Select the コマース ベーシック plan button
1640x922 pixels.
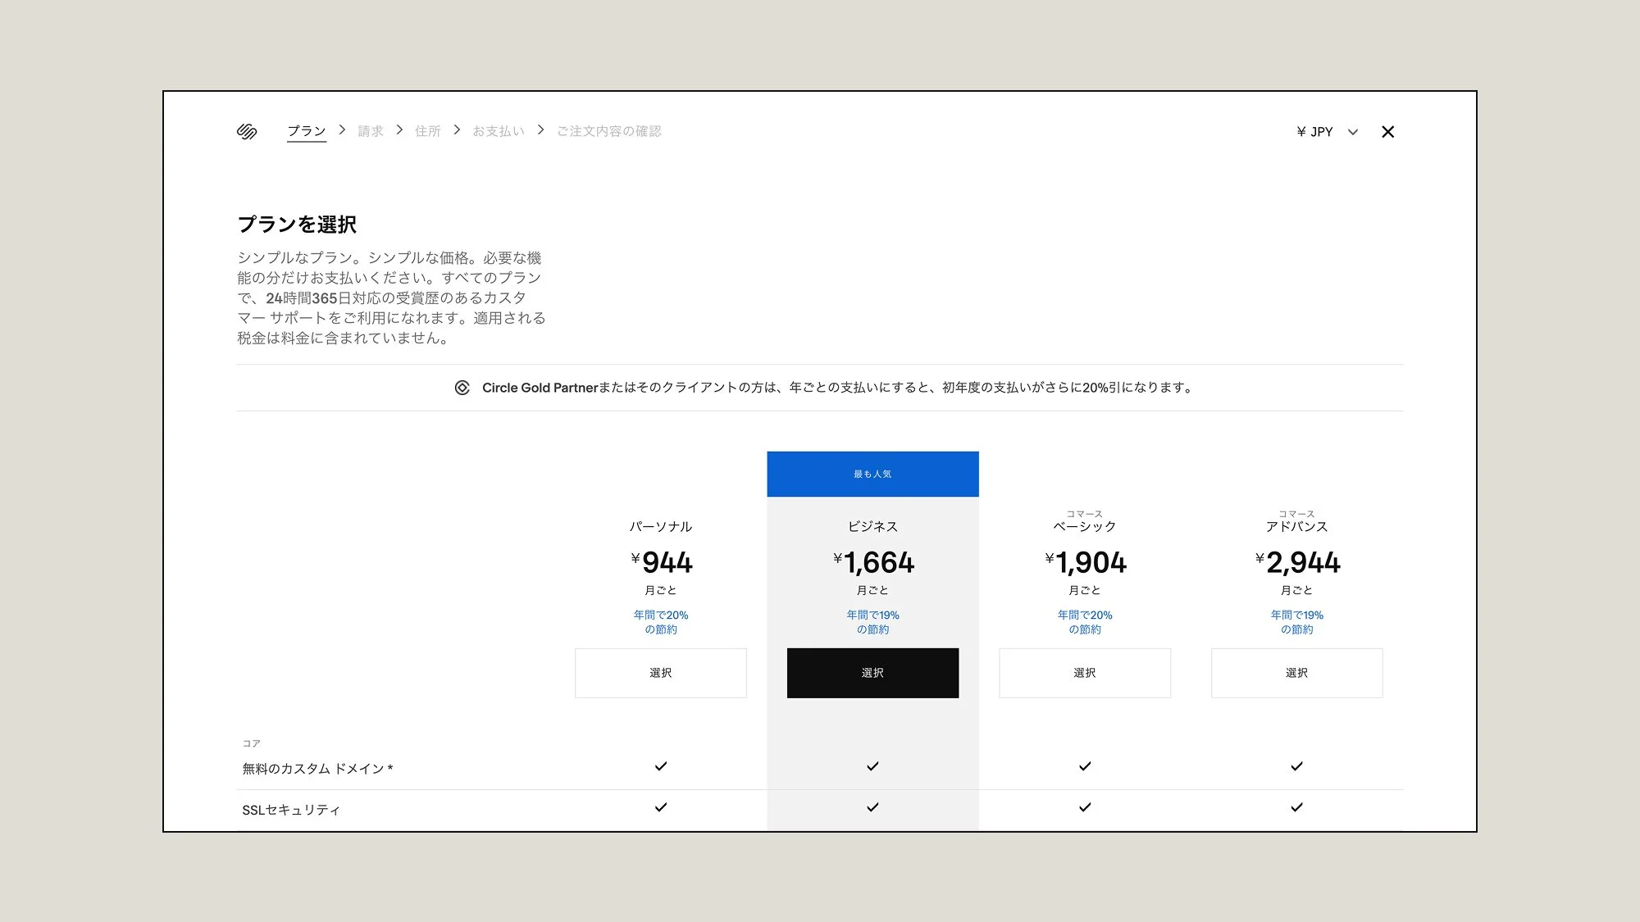click(x=1085, y=673)
